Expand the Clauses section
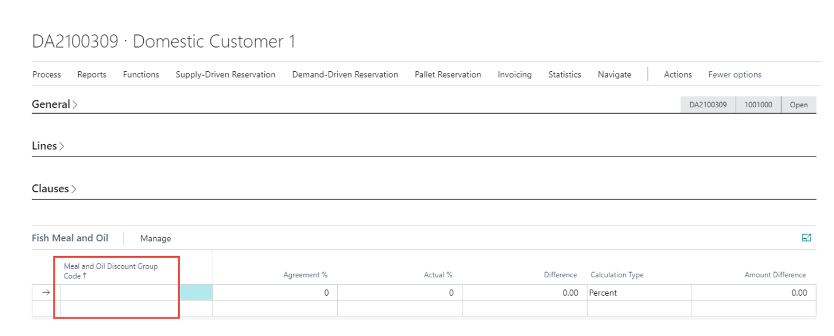 pyautogui.click(x=51, y=189)
